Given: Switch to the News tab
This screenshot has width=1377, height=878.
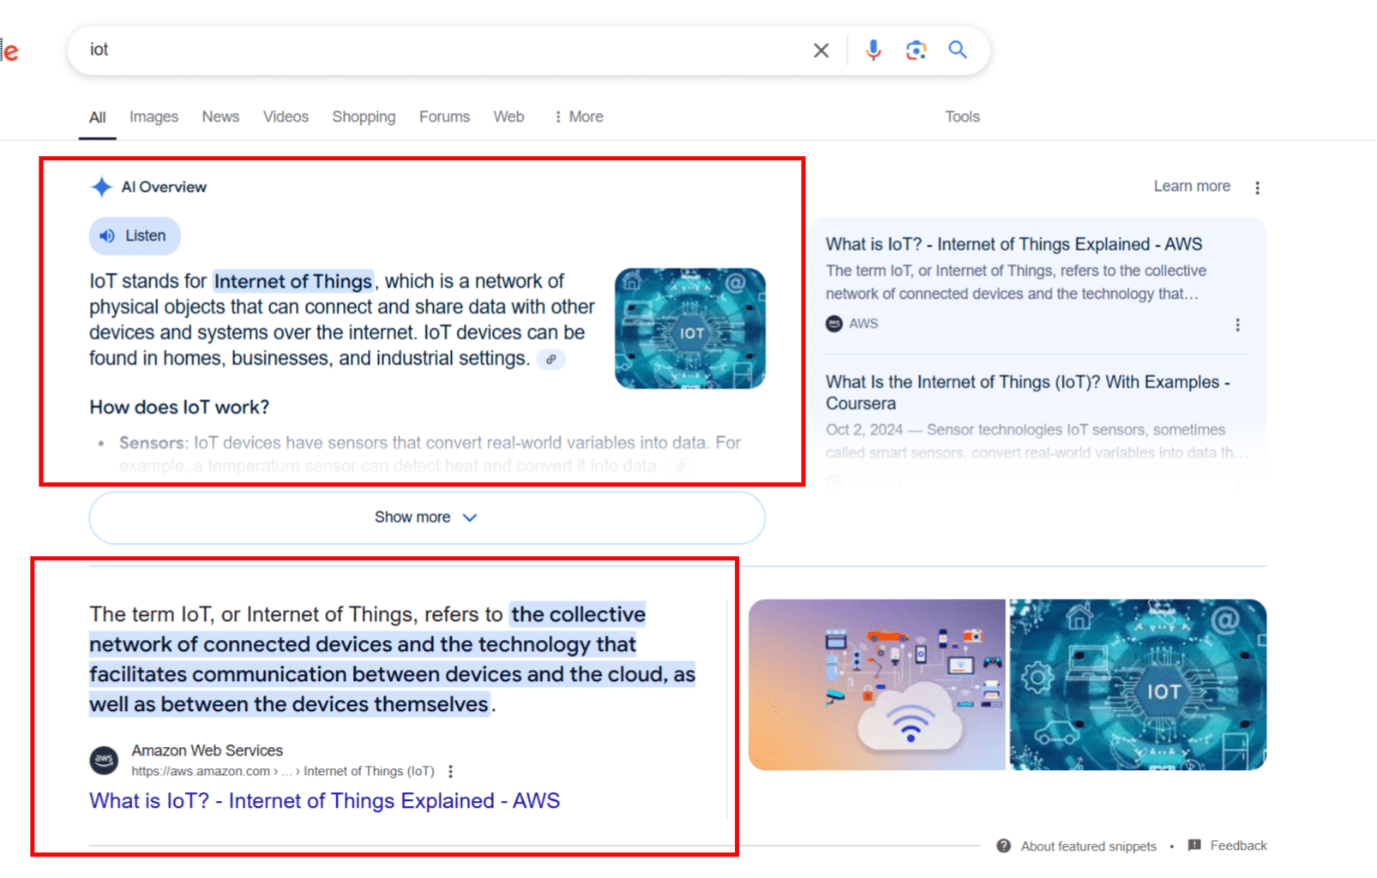Looking at the screenshot, I should pyautogui.click(x=220, y=116).
